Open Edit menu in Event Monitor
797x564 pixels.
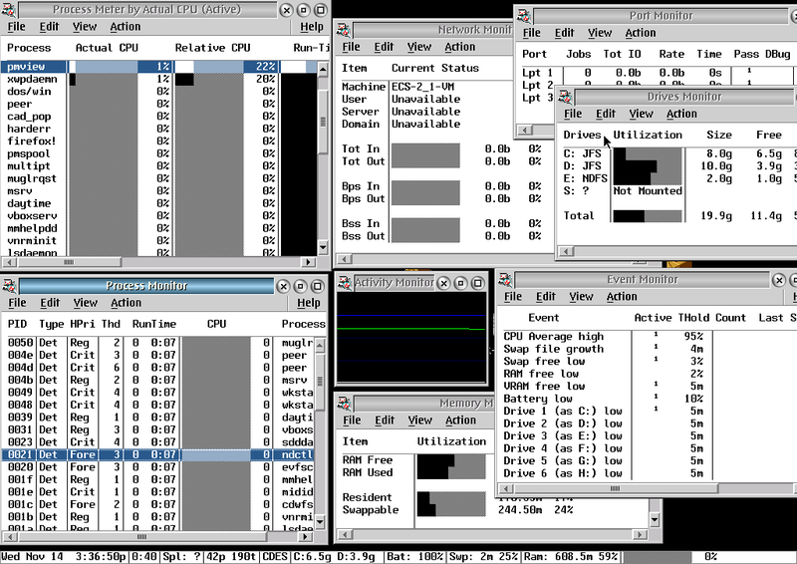click(545, 297)
